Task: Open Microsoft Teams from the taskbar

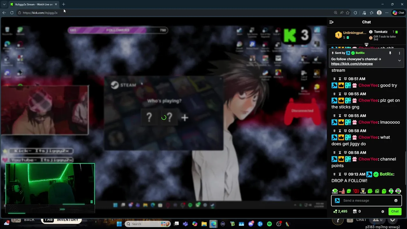Action: [185, 224]
